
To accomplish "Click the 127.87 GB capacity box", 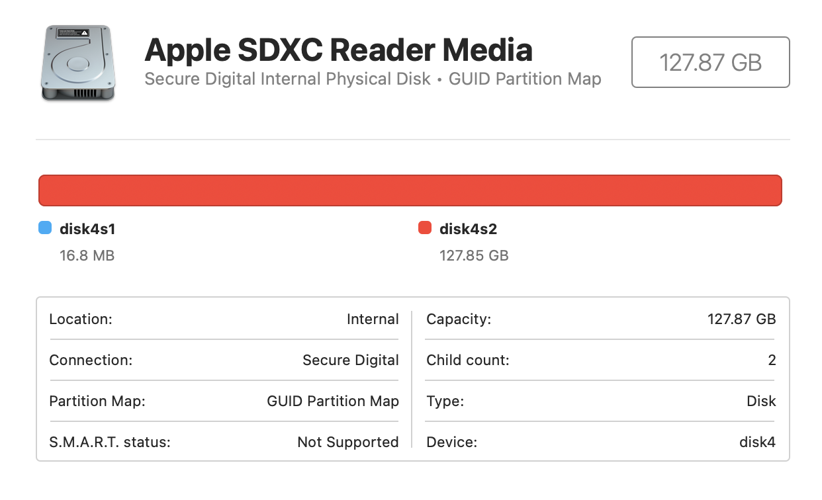I will click(710, 62).
